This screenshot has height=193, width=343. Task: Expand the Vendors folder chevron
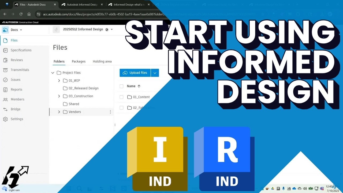click(x=59, y=112)
